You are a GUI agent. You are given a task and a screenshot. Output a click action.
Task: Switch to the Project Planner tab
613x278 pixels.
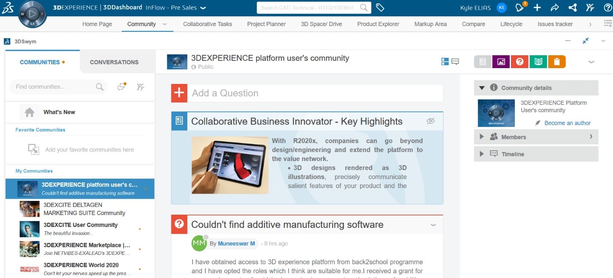pos(267,24)
